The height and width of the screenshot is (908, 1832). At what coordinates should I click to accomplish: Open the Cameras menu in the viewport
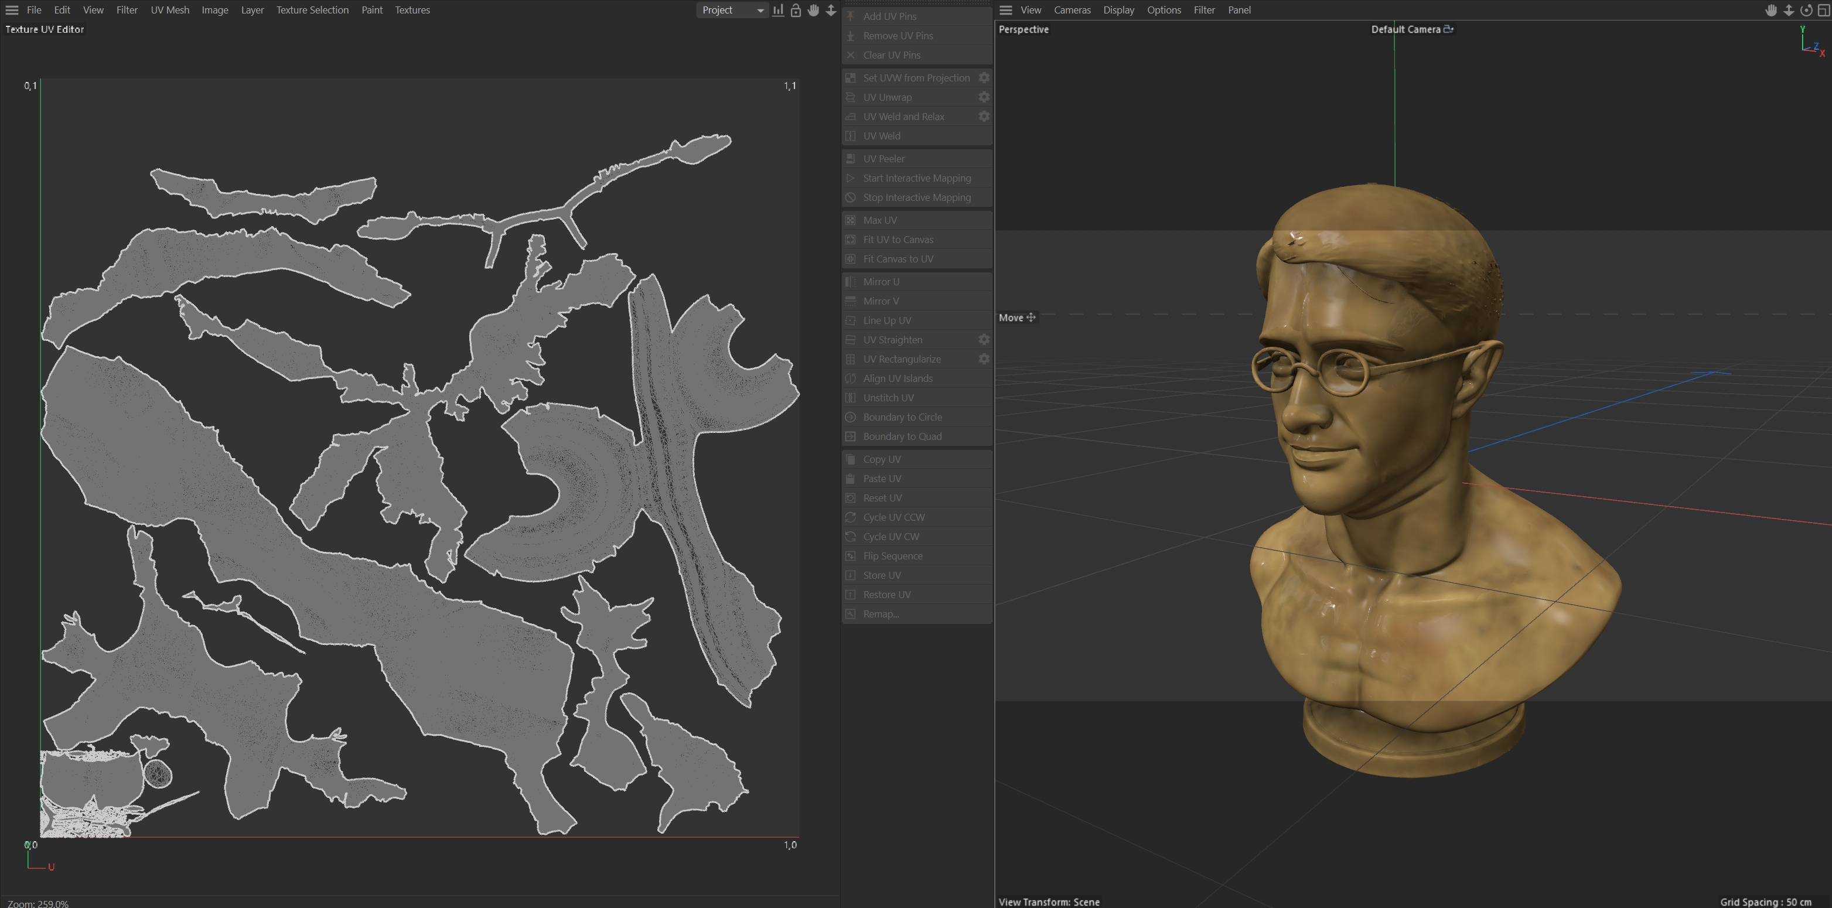pyautogui.click(x=1072, y=10)
